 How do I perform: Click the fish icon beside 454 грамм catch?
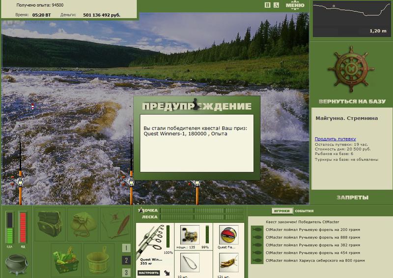click(x=257, y=253)
